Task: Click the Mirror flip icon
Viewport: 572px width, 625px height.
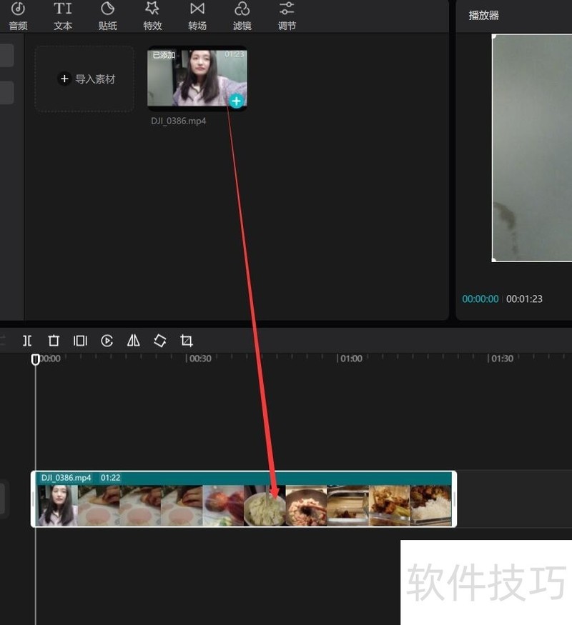Action: (x=133, y=341)
